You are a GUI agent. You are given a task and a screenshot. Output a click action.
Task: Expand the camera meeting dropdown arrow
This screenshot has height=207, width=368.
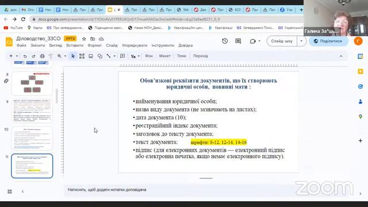click(259, 41)
